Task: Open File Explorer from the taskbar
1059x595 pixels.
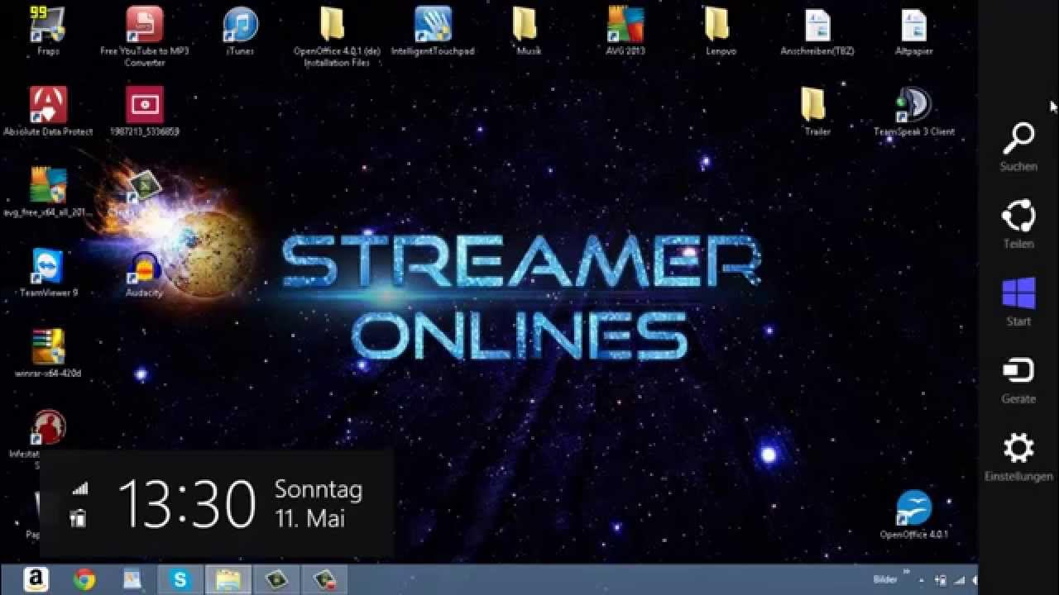Action: point(228,580)
